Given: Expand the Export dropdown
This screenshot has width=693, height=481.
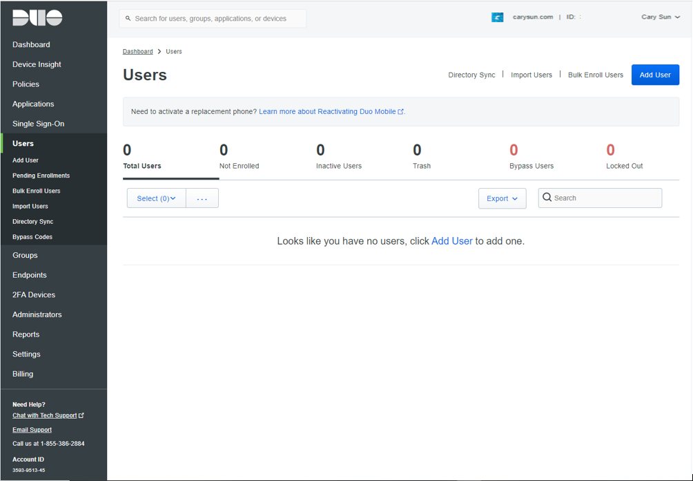Looking at the screenshot, I should [502, 198].
